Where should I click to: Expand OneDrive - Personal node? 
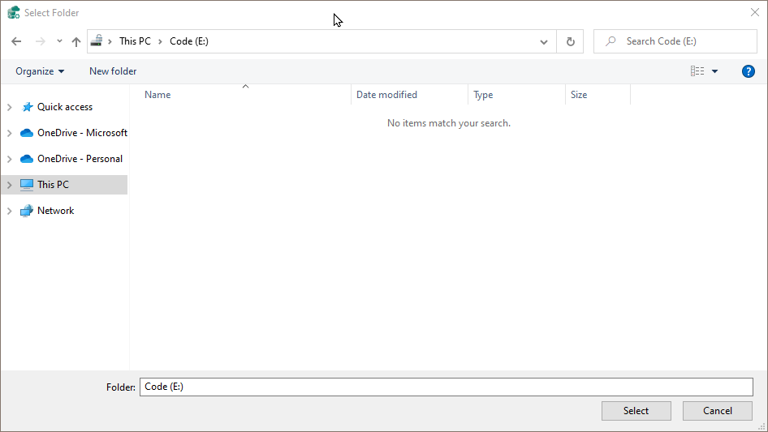point(9,159)
